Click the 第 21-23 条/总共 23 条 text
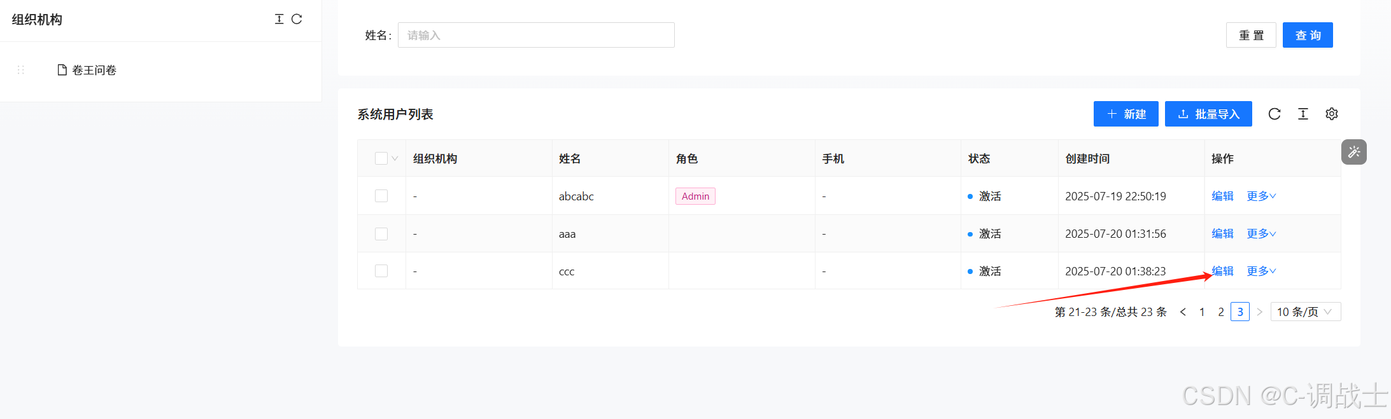The image size is (1391, 419). [1111, 312]
